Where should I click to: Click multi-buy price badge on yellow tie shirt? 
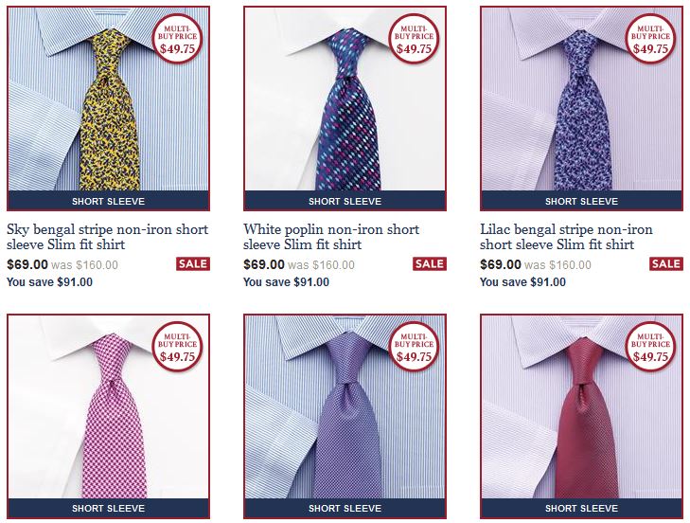coord(177,40)
